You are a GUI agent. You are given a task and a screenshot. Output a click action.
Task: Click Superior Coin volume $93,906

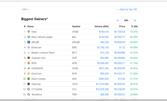(x=104, y=58)
